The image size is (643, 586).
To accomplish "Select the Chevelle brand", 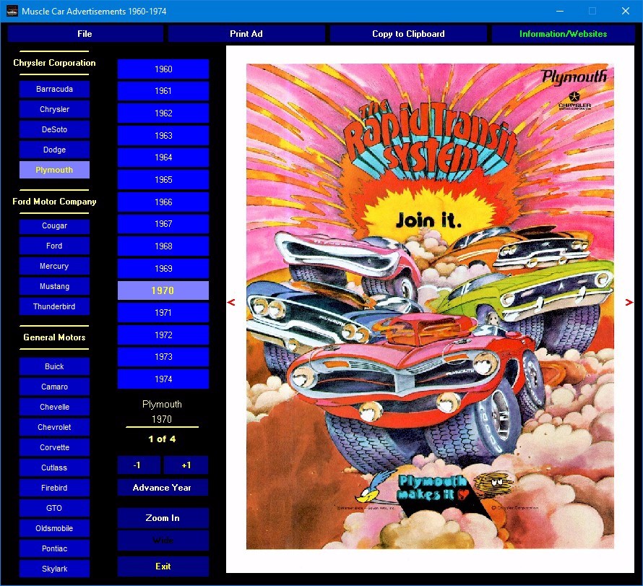I will (x=54, y=407).
